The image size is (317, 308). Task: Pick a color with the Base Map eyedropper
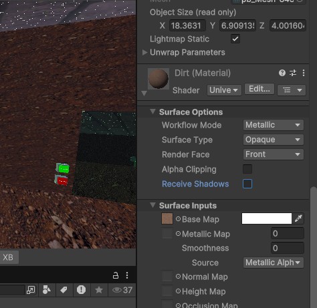pyautogui.click(x=298, y=218)
